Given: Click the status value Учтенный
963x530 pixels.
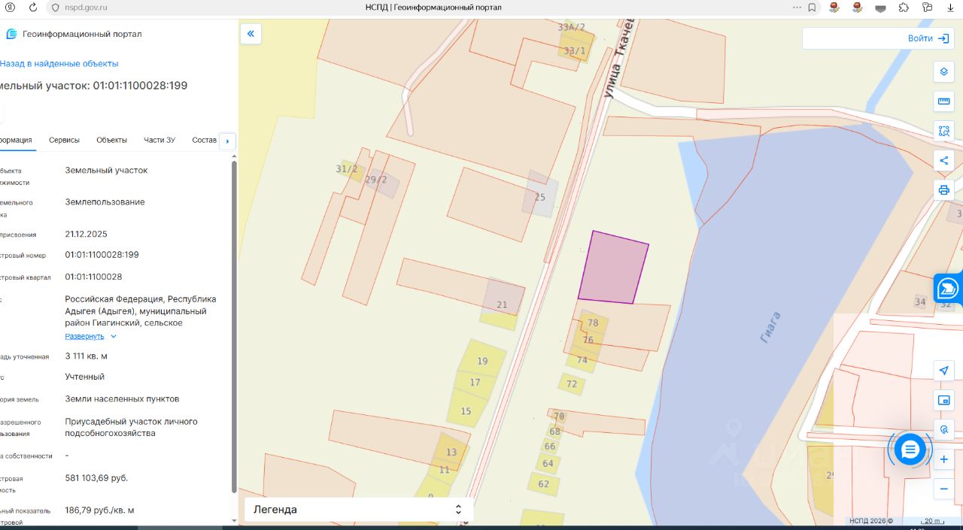Looking at the screenshot, I should 84,377.
